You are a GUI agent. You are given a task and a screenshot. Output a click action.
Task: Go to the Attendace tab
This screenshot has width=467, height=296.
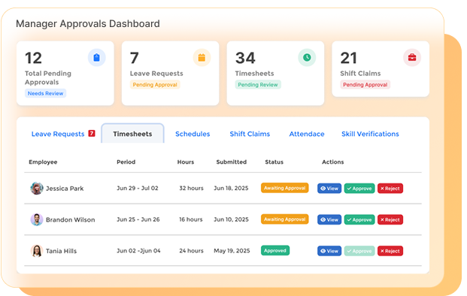tap(307, 134)
